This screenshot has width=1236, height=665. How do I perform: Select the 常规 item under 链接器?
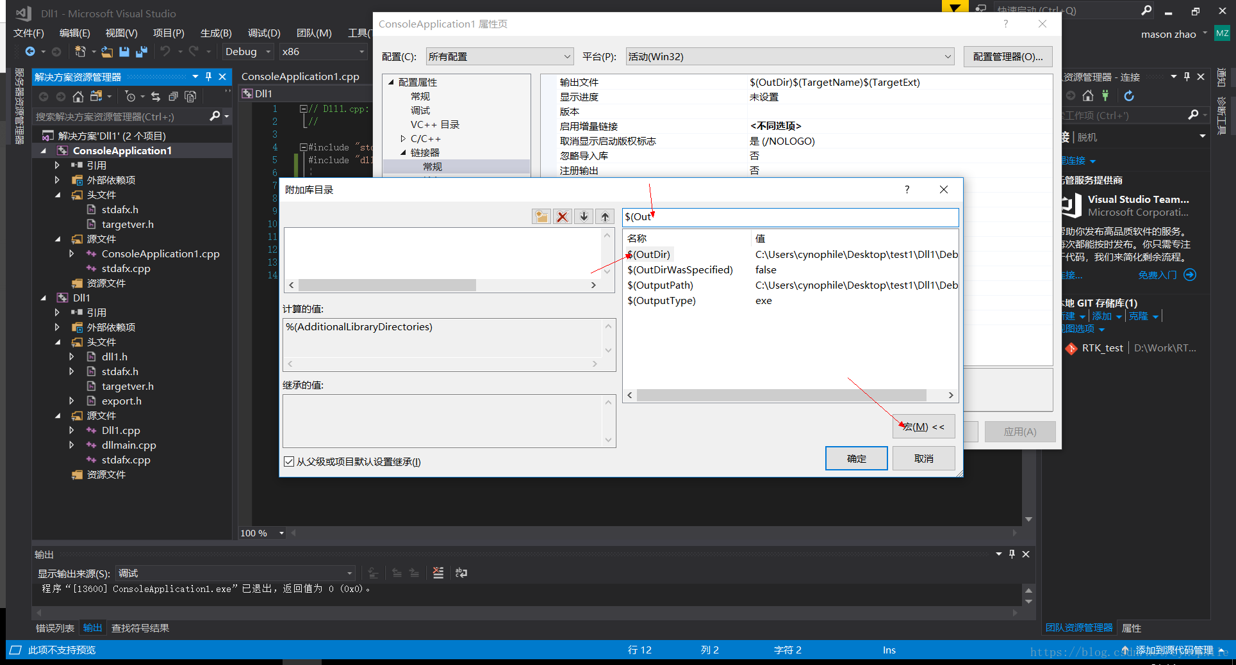coord(433,166)
